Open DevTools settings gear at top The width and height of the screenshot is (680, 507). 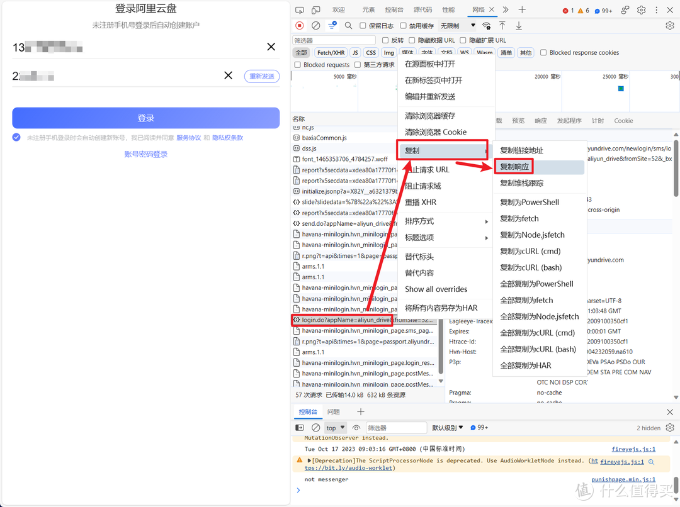642,10
